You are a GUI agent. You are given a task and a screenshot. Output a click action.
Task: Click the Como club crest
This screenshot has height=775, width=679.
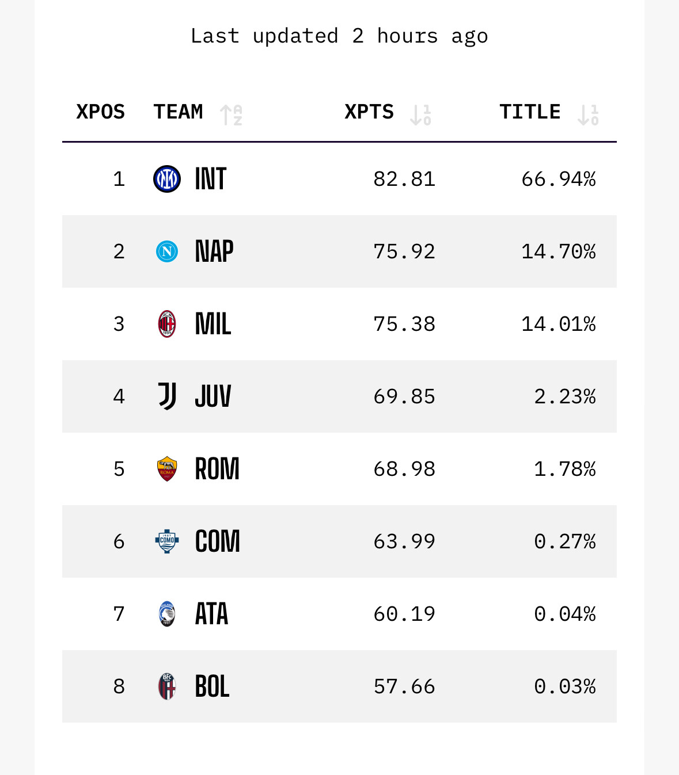click(167, 541)
